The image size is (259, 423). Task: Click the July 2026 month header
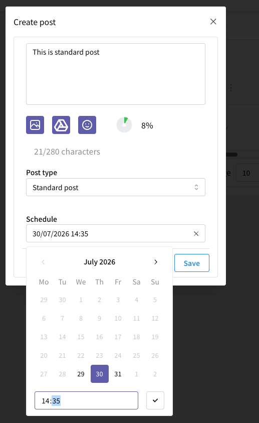click(99, 262)
